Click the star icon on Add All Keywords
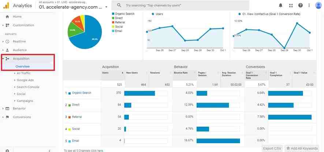This screenshot has width=324, height=152. pos(288,148)
